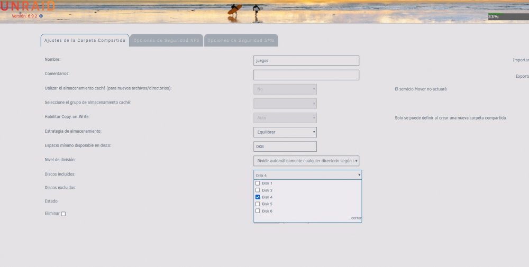Click the minimum free space field 0KB
The width and height of the screenshot is (529, 267).
pos(285,146)
